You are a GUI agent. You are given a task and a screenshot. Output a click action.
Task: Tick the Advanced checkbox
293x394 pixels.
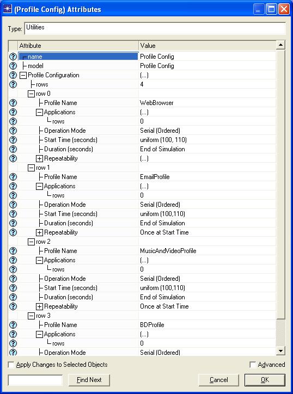(x=253, y=365)
